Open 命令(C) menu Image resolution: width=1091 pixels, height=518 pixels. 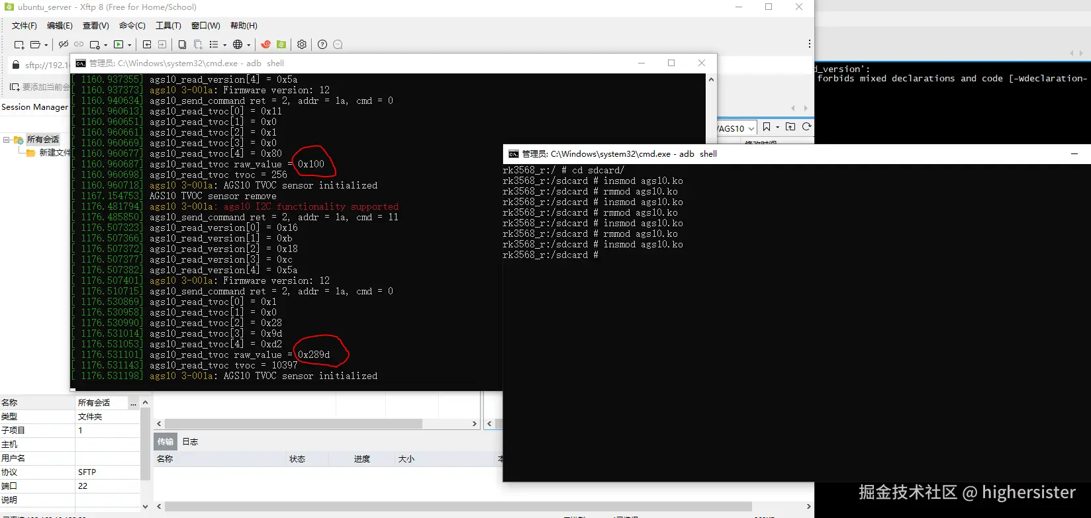[132, 25]
